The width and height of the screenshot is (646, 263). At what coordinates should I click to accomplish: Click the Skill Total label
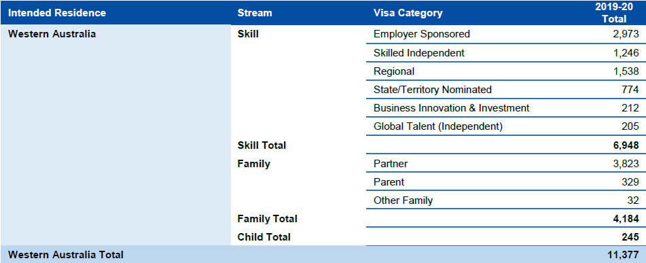262,145
